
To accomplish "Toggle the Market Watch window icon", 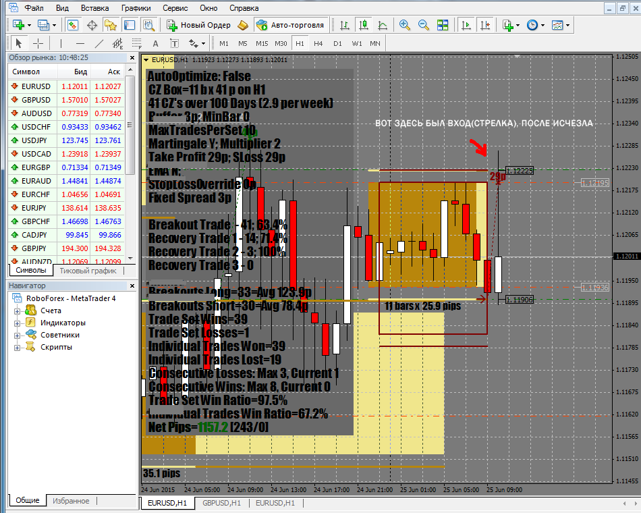I will (x=73, y=25).
